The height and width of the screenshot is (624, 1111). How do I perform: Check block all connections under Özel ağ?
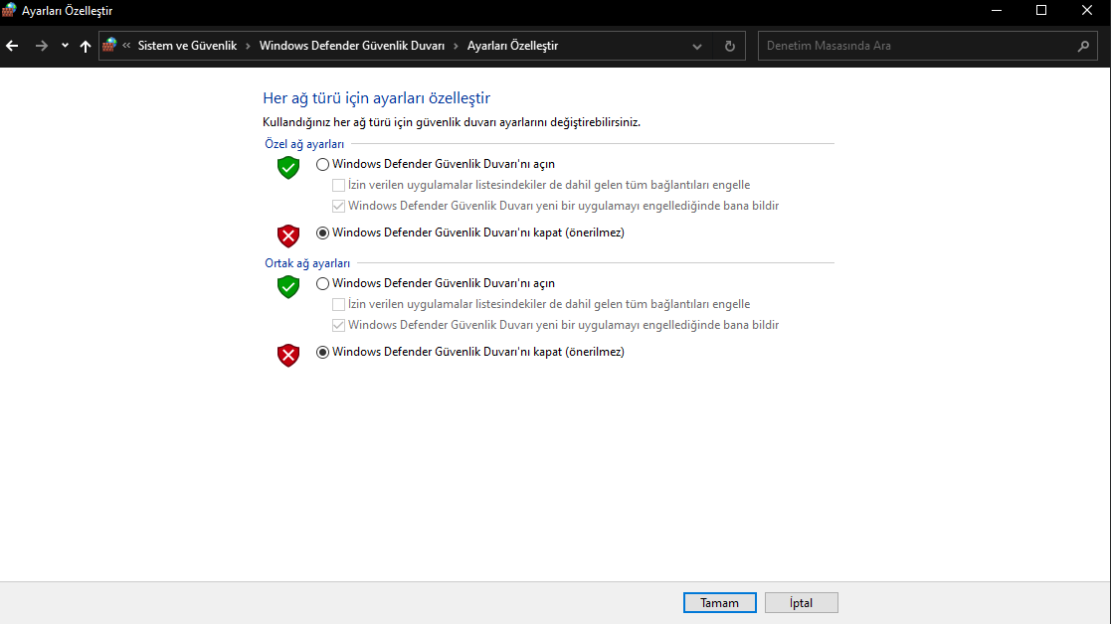pos(339,186)
